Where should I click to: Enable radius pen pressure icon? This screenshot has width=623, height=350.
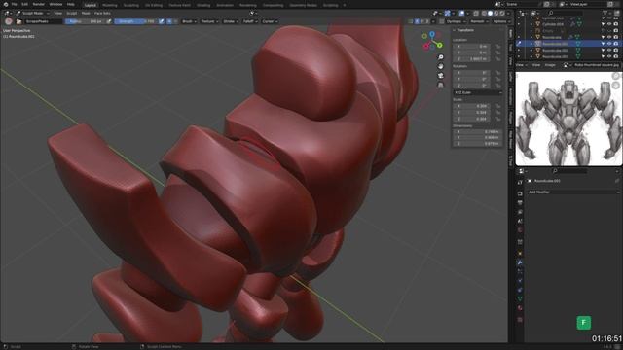coord(109,21)
